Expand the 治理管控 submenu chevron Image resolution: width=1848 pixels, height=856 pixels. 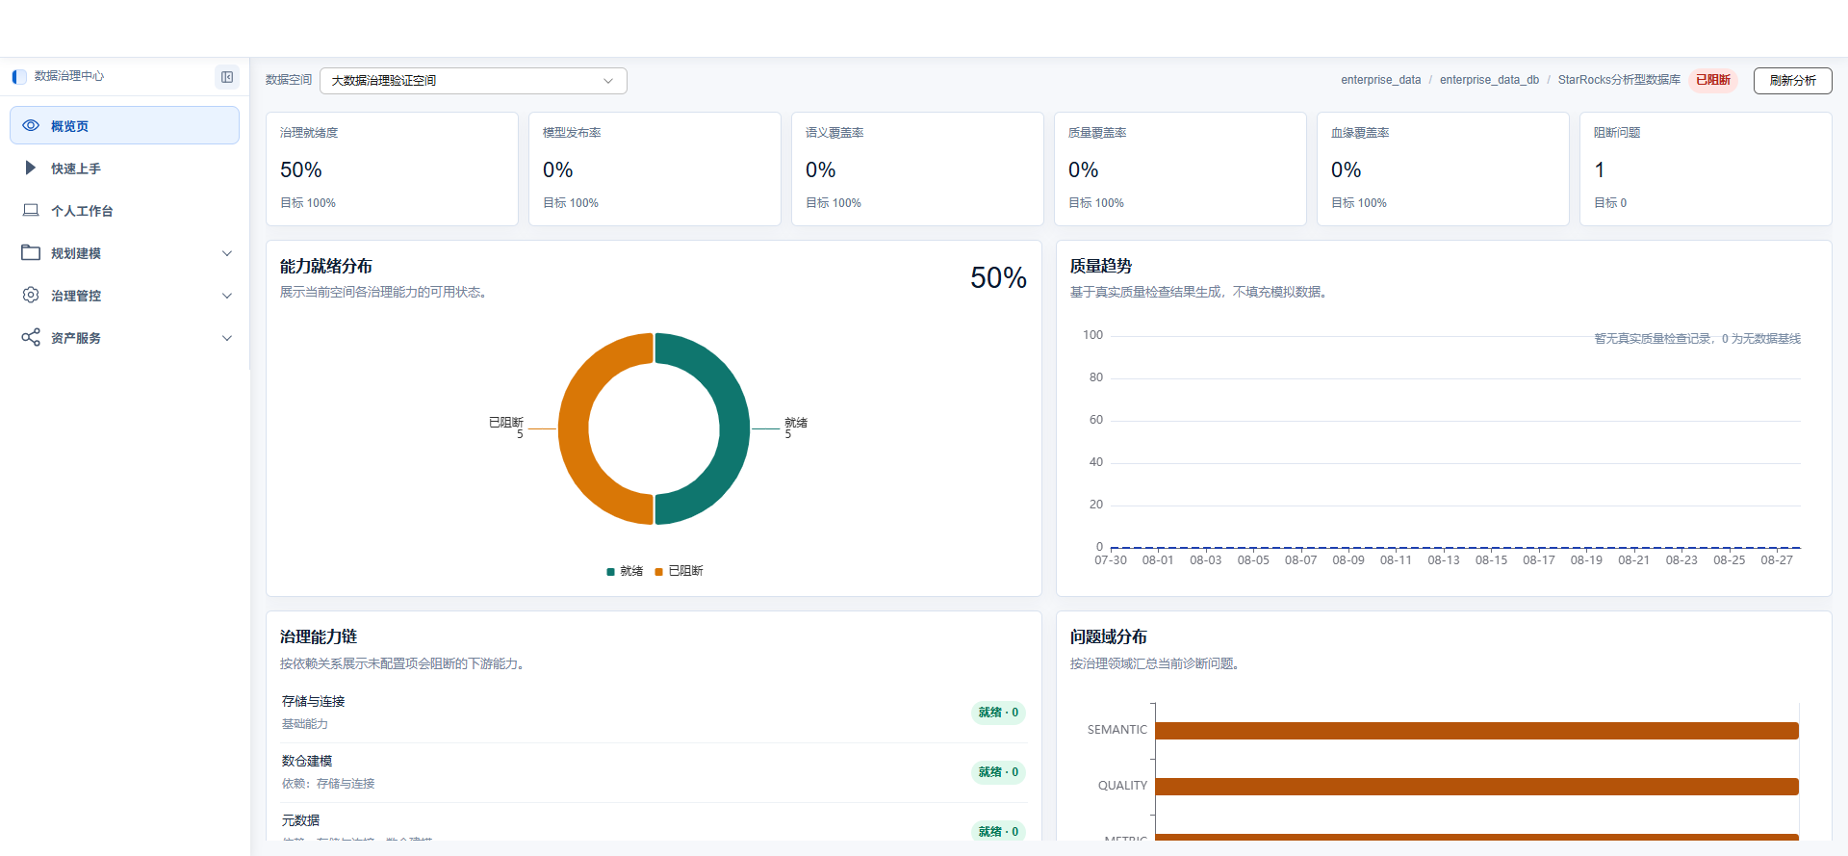click(227, 296)
